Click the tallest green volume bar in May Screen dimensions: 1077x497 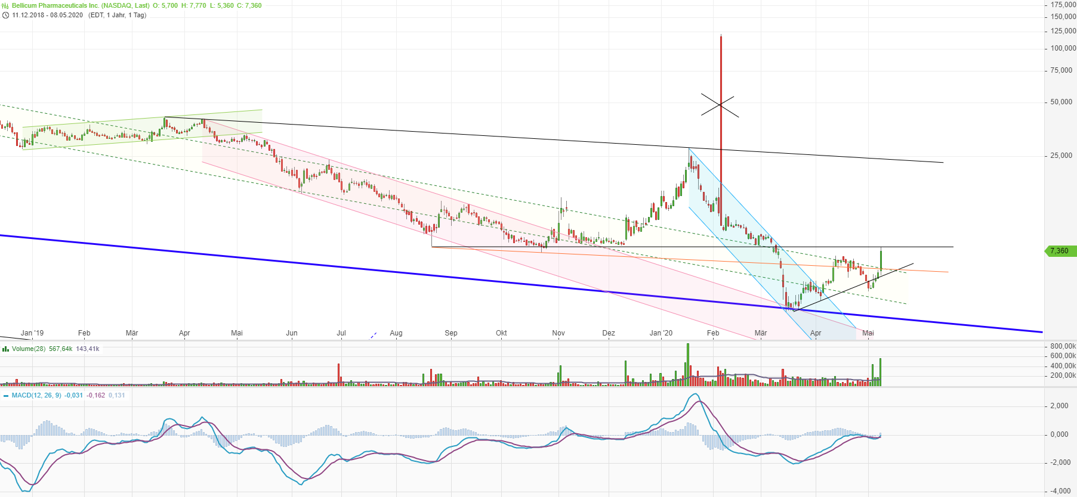[880, 372]
